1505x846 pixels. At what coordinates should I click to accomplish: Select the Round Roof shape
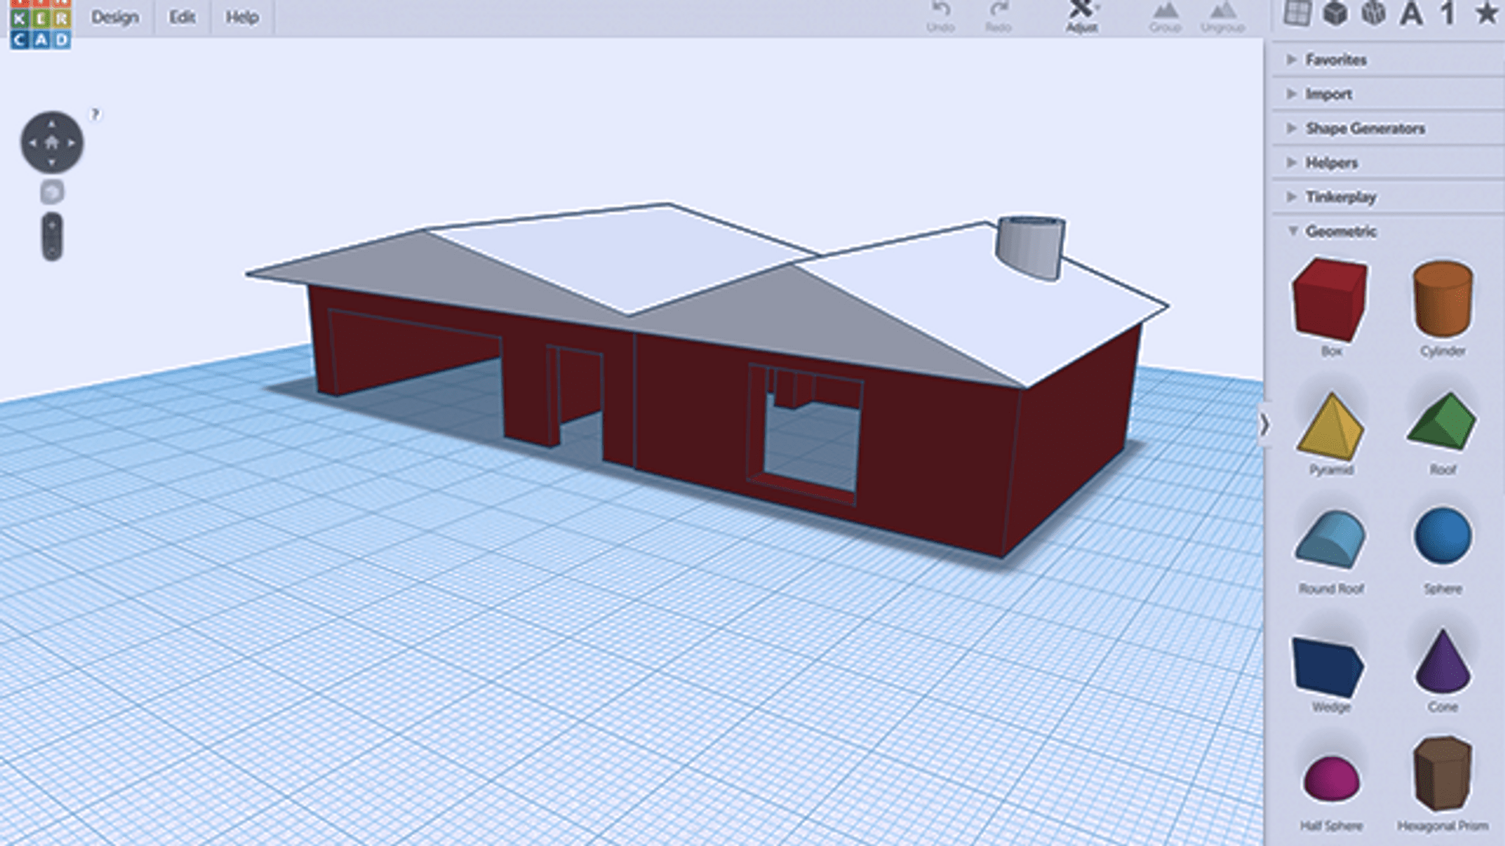tap(1331, 540)
